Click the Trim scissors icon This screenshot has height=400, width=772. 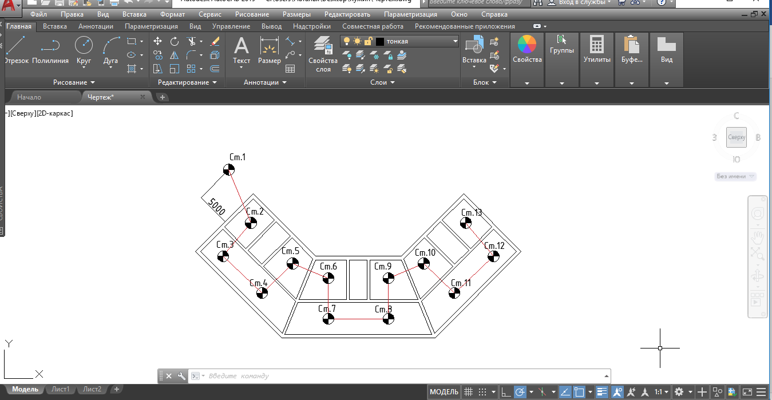(192, 41)
